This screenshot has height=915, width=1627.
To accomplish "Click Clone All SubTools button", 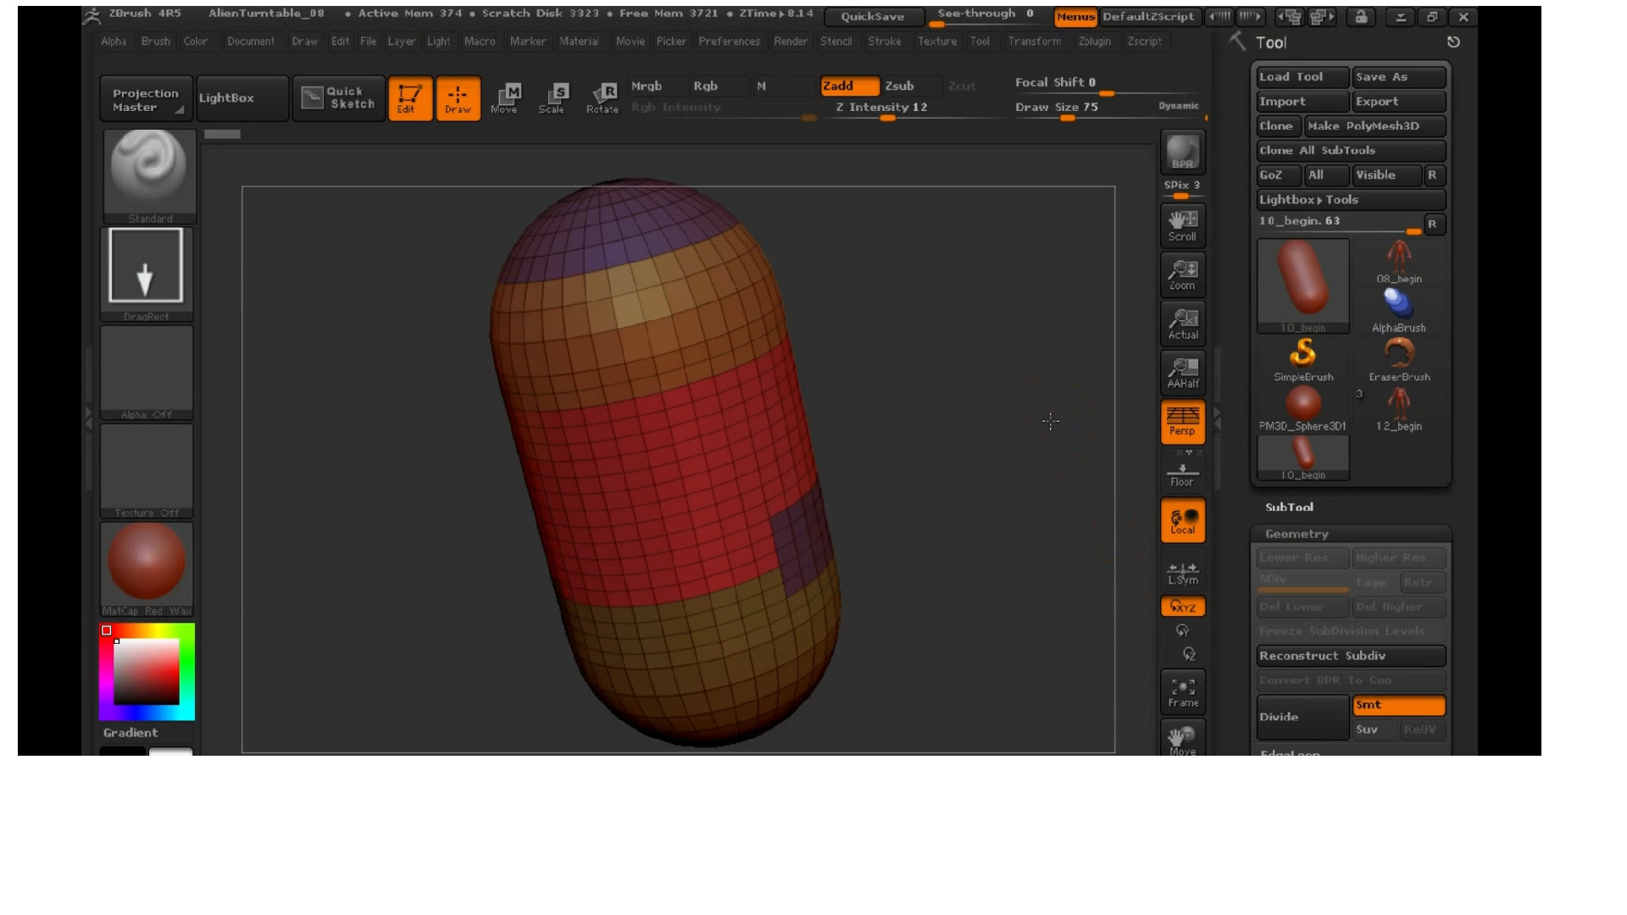I will click(1351, 151).
